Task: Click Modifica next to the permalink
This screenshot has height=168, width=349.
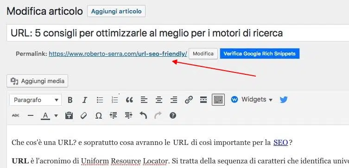Action: click(x=203, y=54)
